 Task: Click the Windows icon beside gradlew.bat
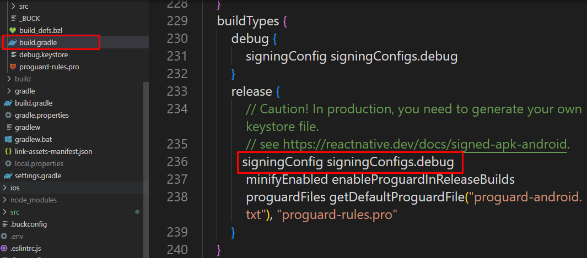[x=8, y=139]
